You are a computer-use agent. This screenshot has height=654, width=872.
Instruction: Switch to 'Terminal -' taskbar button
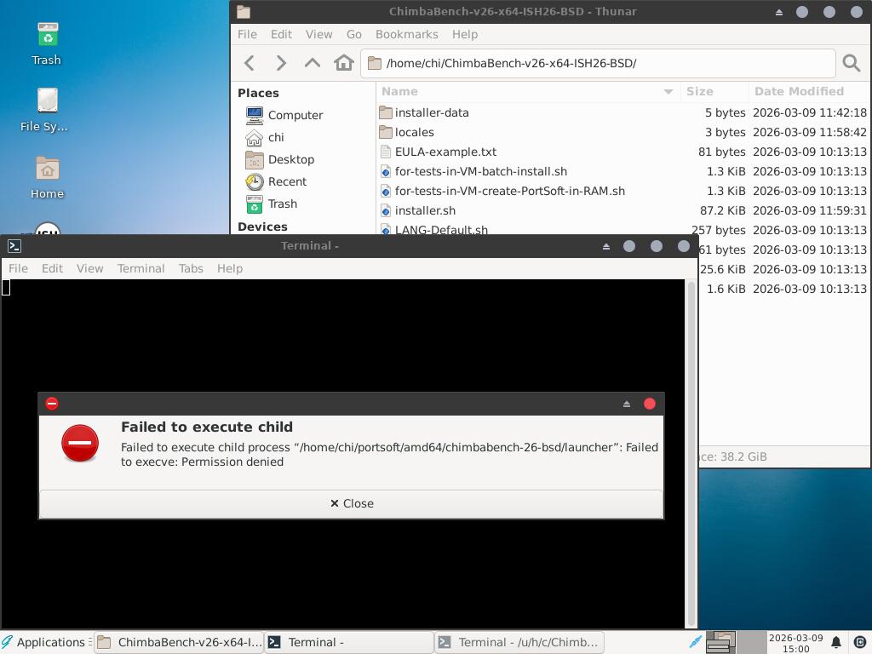click(x=348, y=642)
